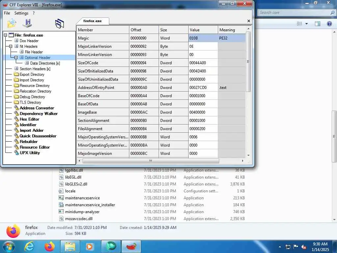Click the table scroll down arrow
Viewport: 337px width, 253px height.
[248, 155]
